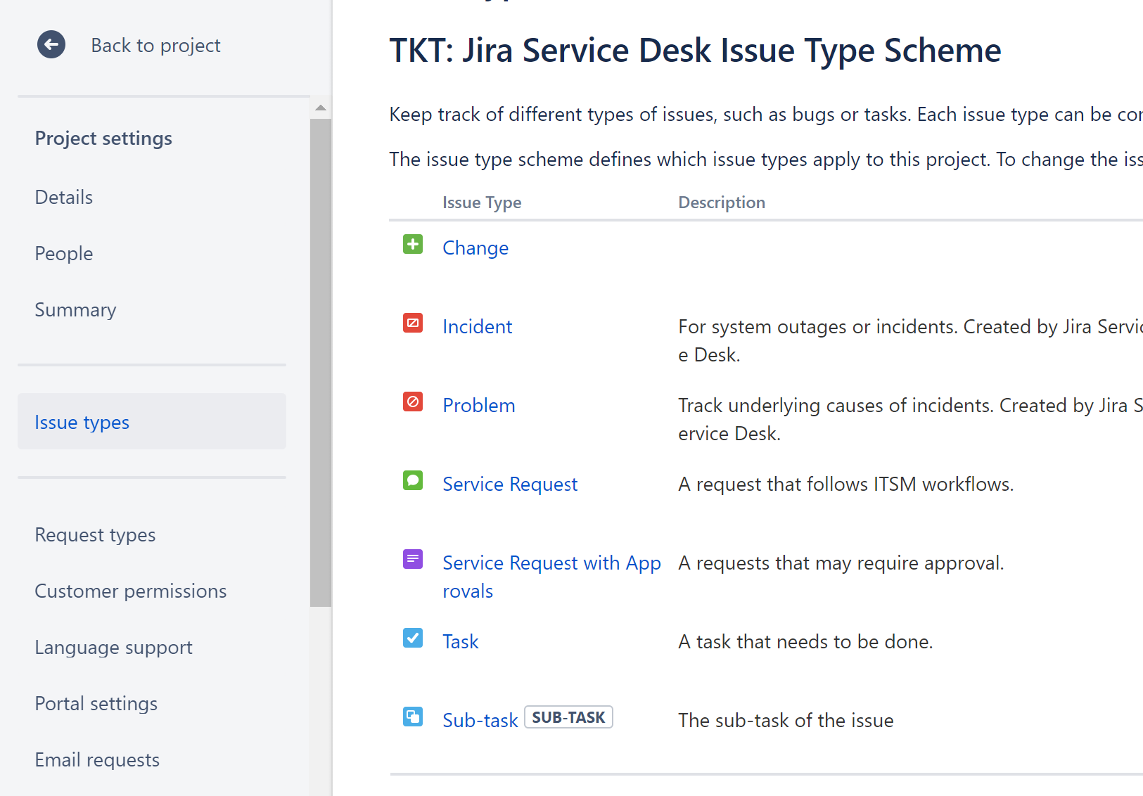Click the back arrow icon
Screen dimensions: 1143x796
51,45
